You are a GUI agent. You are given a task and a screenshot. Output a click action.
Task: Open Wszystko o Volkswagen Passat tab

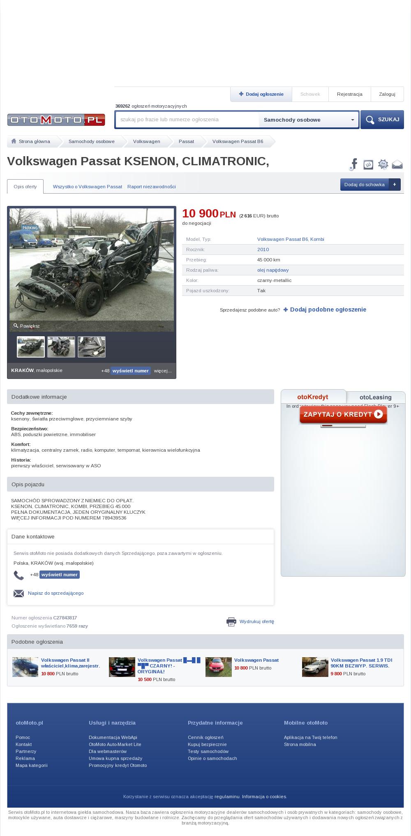tap(88, 187)
